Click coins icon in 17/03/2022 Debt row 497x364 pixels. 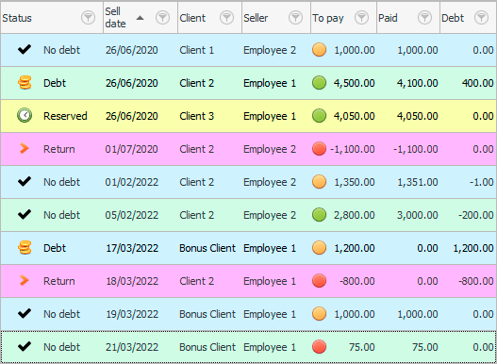[25, 248]
